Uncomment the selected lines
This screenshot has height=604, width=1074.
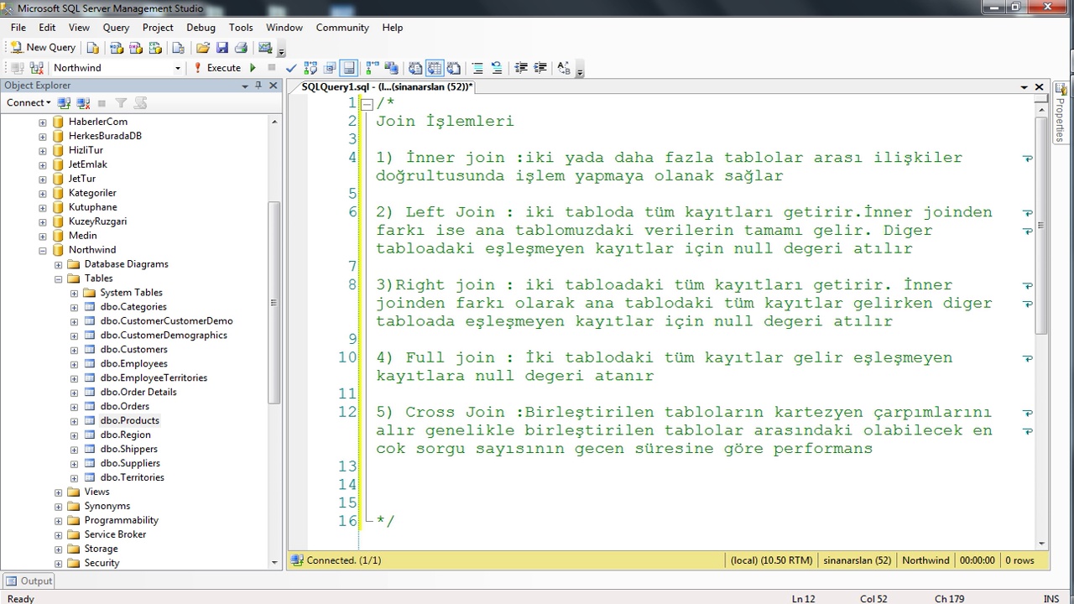(x=497, y=68)
